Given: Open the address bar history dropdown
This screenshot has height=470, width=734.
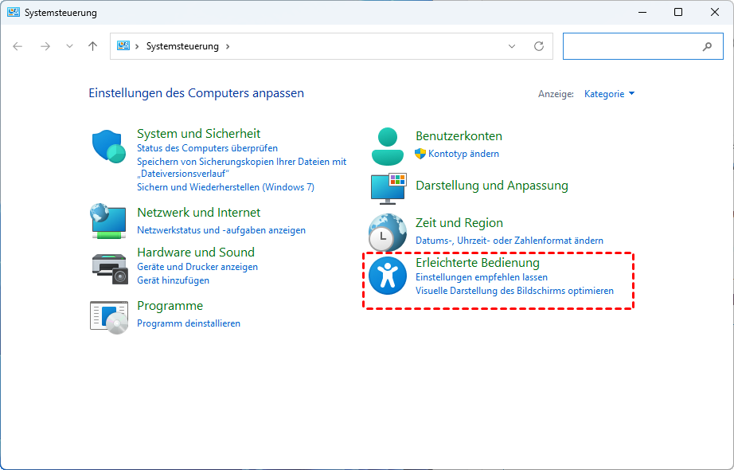Looking at the screenshot, I should (512, 46).
